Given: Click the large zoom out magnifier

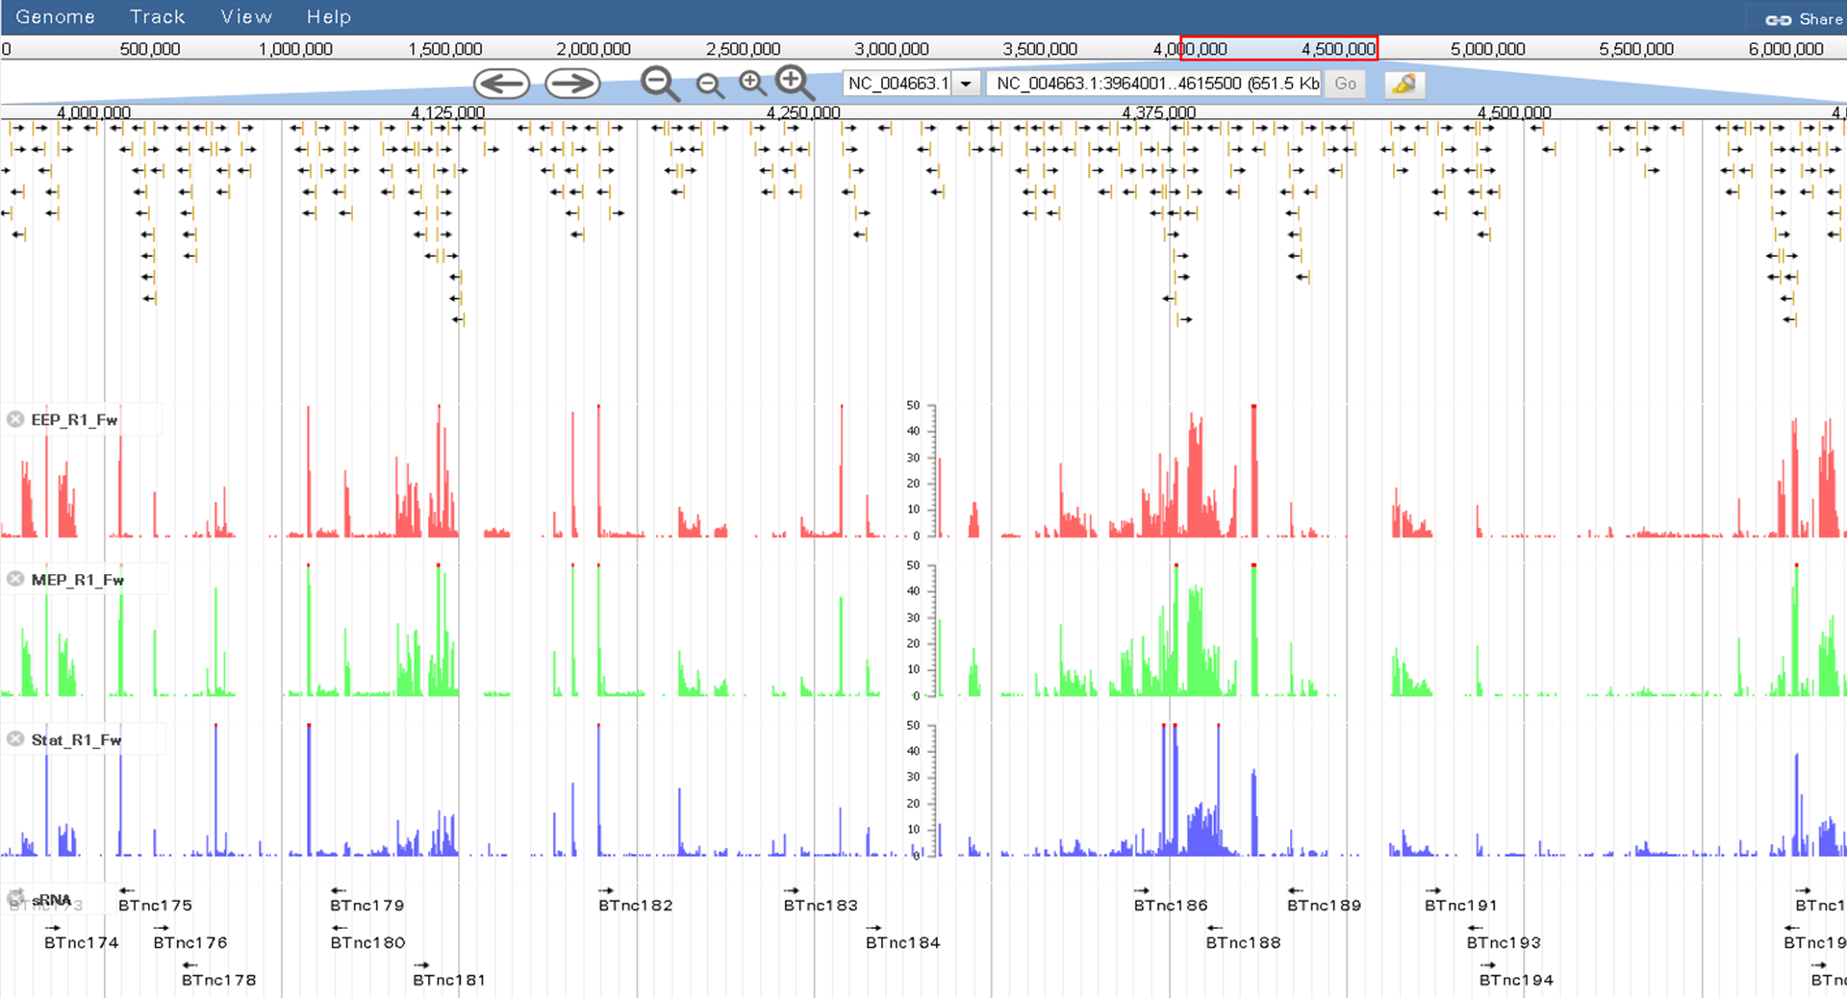Looking at the screenshot, I should click(660, 85).
